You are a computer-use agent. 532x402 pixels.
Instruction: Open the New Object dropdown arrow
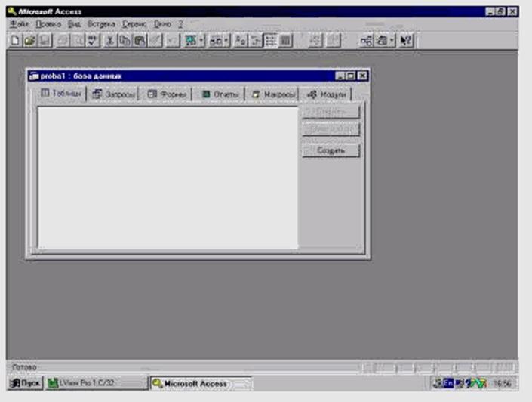[x=392, y=41]
